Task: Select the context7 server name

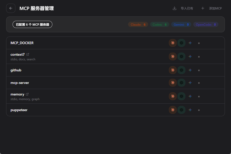Action: (x=17, y=54)
